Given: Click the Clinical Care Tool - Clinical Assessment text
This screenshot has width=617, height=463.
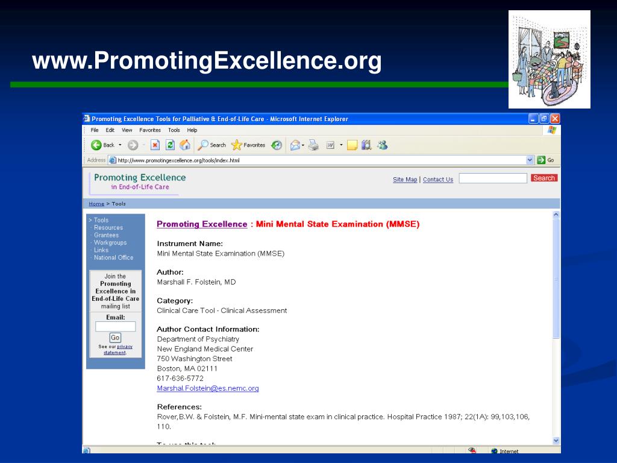Looking at the screenshot, I should (x=222, y=310).
